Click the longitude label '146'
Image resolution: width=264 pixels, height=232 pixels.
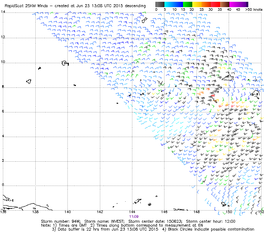164,212
